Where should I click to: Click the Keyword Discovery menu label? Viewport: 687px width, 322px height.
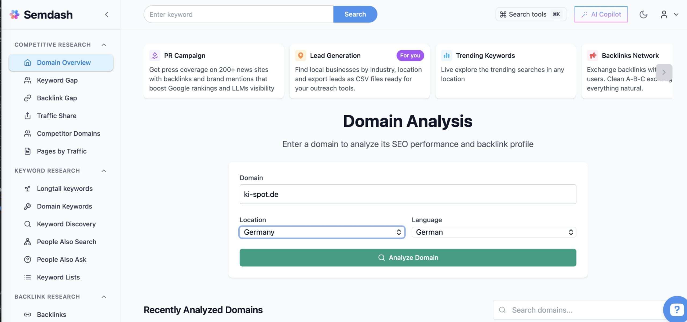pyautogui.click(x=66, y=224)
